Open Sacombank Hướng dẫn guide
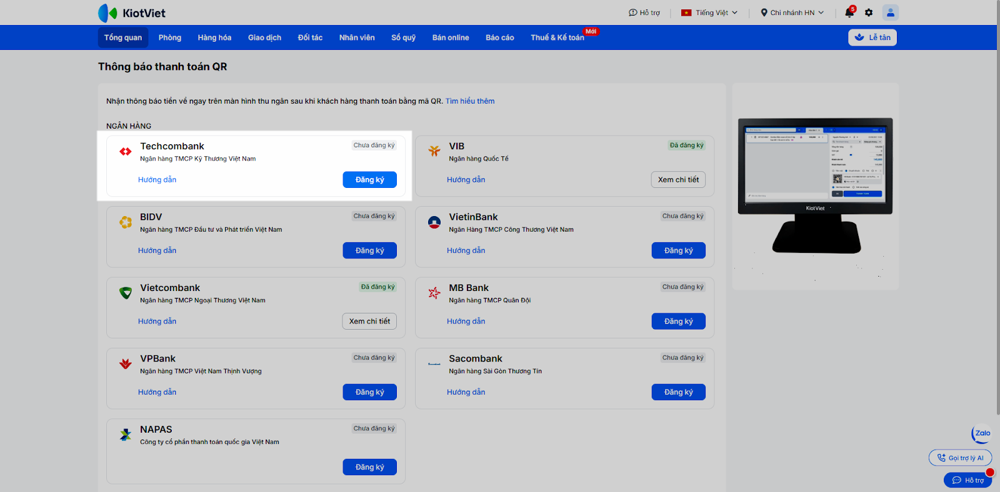The image size is (1000, 492). [466, 392]
